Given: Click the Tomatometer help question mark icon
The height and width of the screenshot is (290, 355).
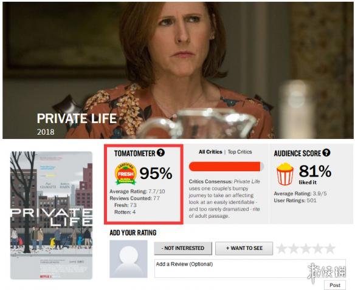Looking at the screenshot, I should [160, 153].
